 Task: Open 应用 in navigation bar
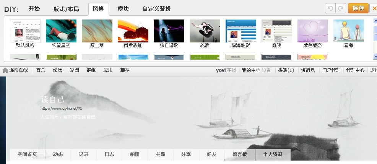(x=108, y=70)
